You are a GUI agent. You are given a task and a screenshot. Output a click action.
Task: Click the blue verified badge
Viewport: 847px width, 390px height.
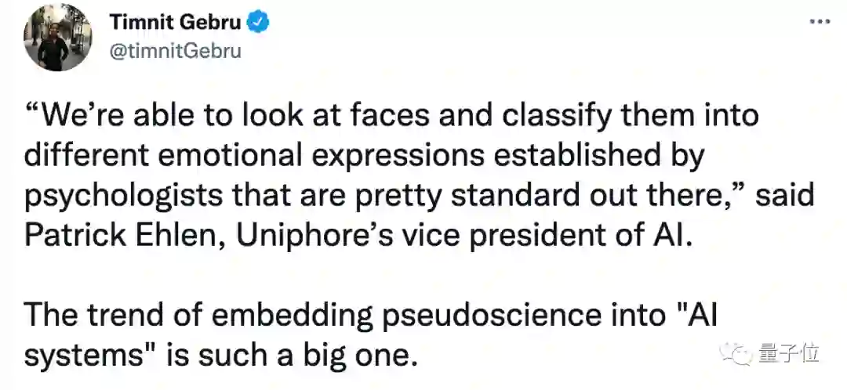coord(260,23)
